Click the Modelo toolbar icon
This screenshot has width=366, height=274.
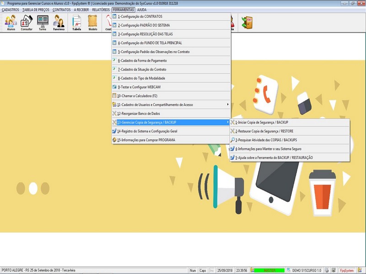[x=93, y=22]
